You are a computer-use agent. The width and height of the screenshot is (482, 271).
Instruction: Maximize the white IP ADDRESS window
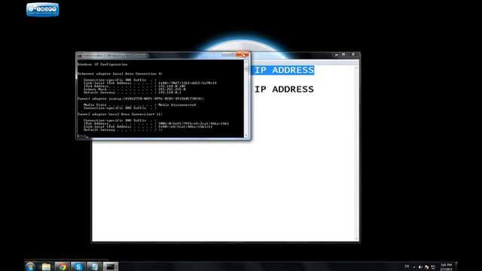pyautogui.click(x=343, y=55)
